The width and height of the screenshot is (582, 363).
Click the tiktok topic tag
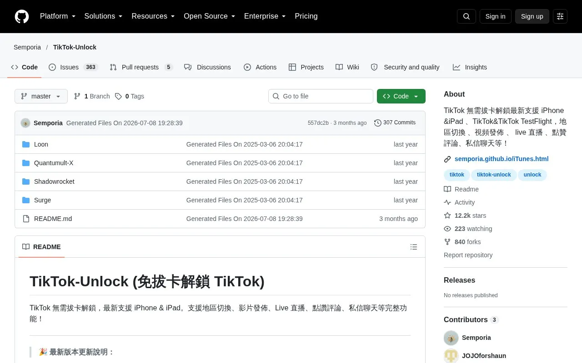tap(457, 175)
